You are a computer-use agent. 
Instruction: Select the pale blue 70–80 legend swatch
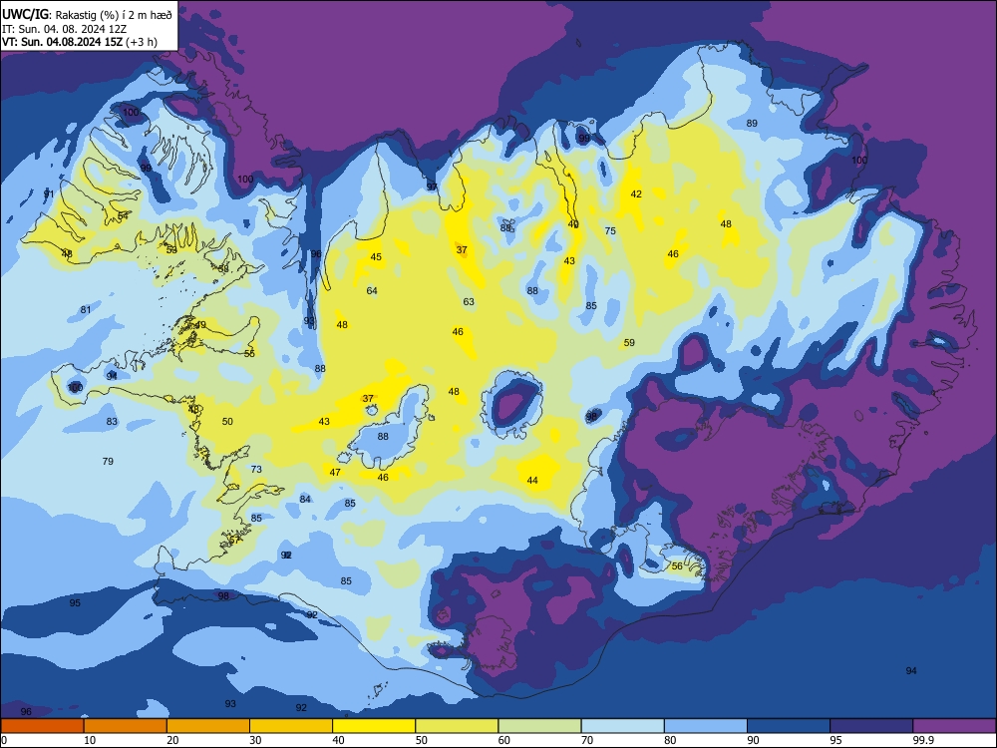pyautogui.click(x=622, y=726)
